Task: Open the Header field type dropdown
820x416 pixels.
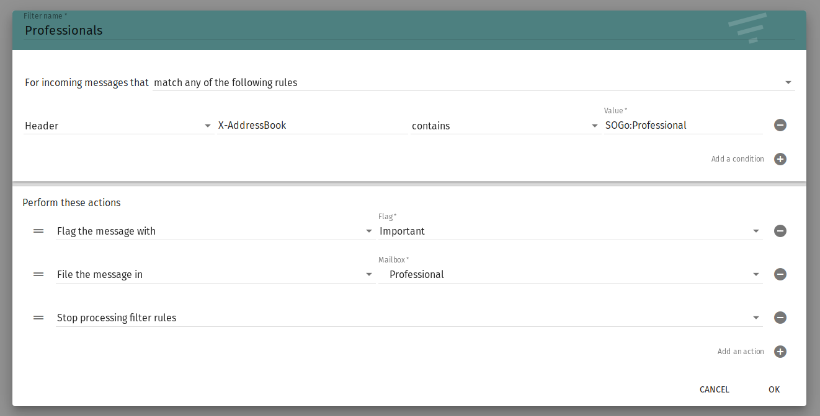Action: pos(118,126)
